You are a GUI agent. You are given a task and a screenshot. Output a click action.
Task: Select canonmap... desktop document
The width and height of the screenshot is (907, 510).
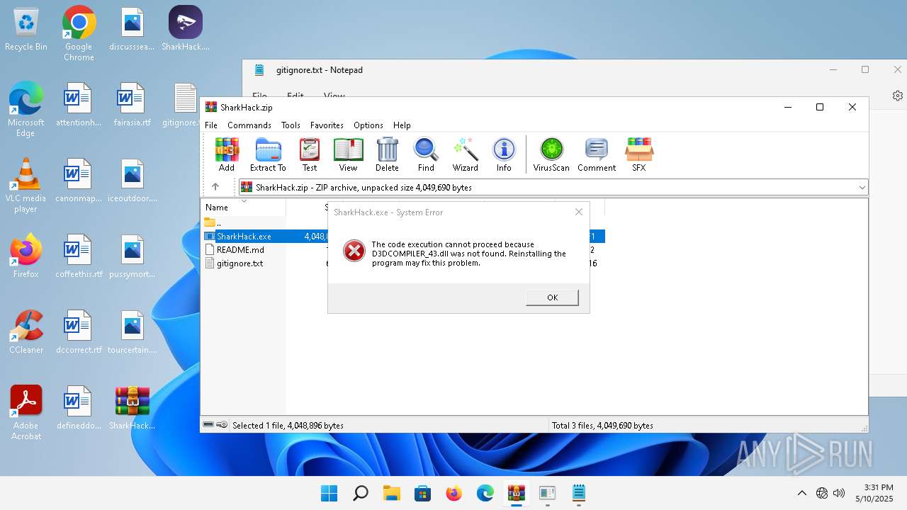79,181
